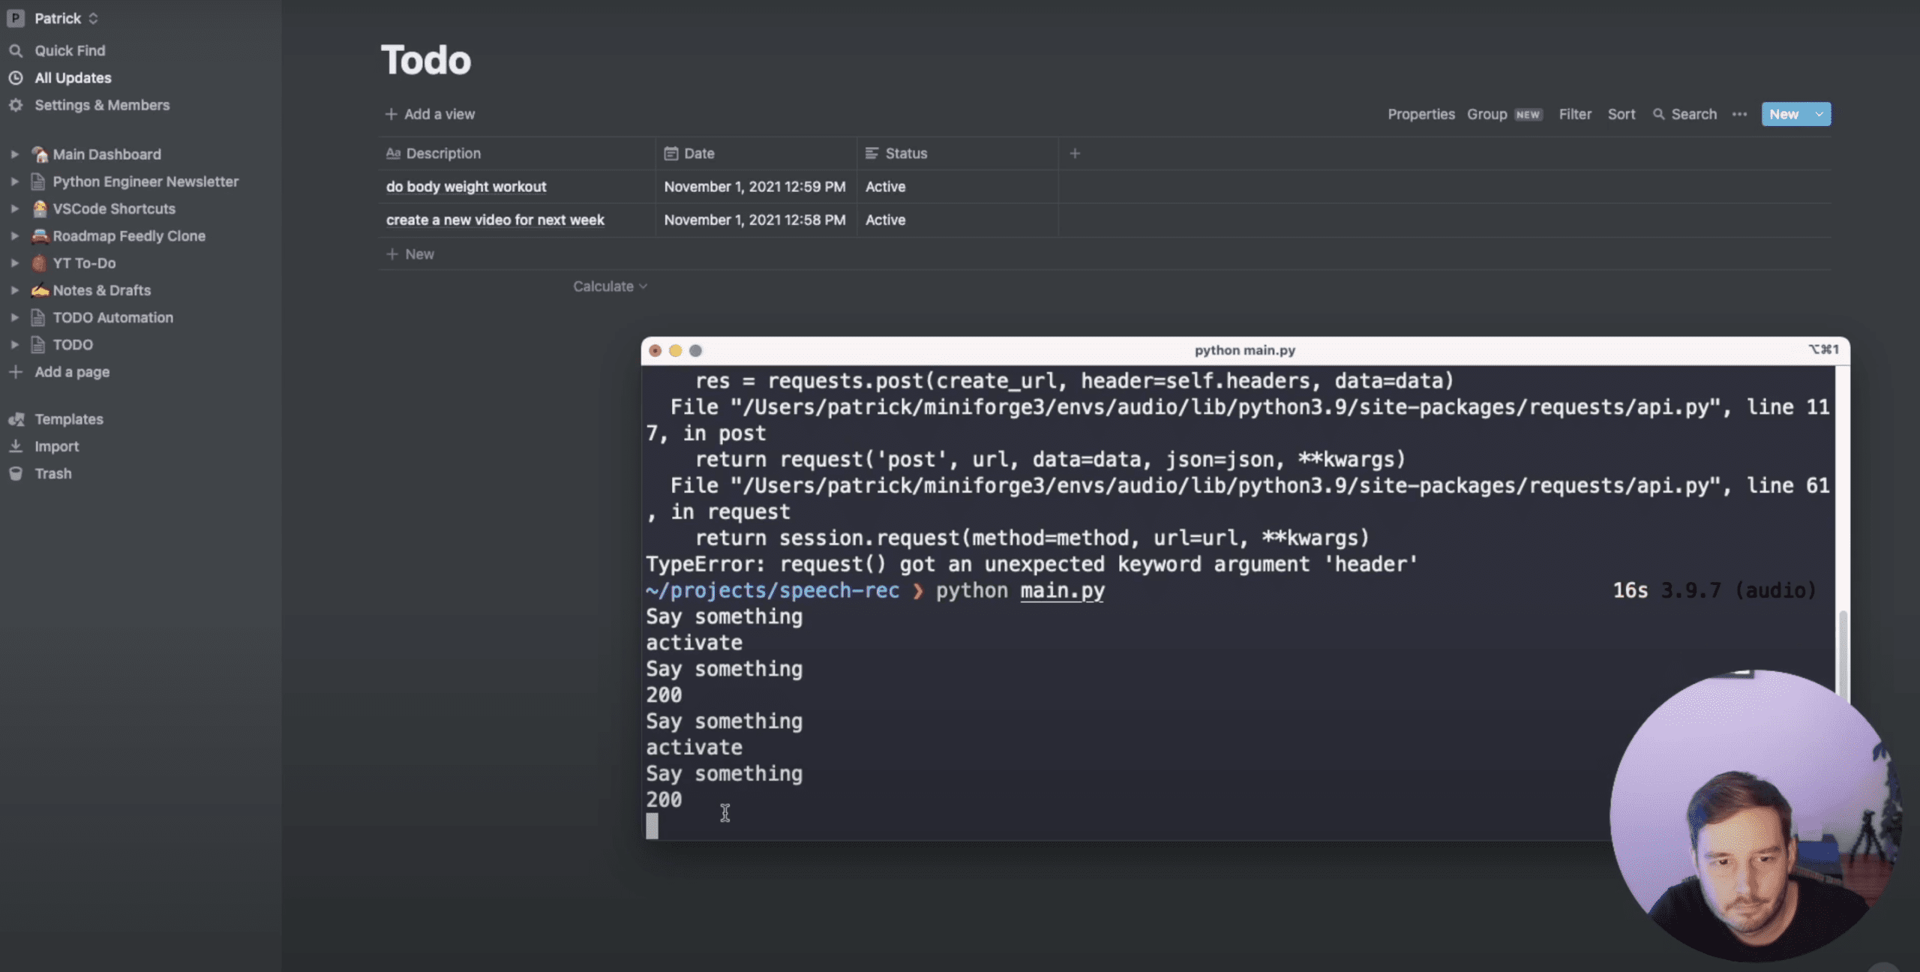Image resolution: width=1920 pixels, height=972 pixels.
Task: Click the Description column header
Action: pos(517,153)
